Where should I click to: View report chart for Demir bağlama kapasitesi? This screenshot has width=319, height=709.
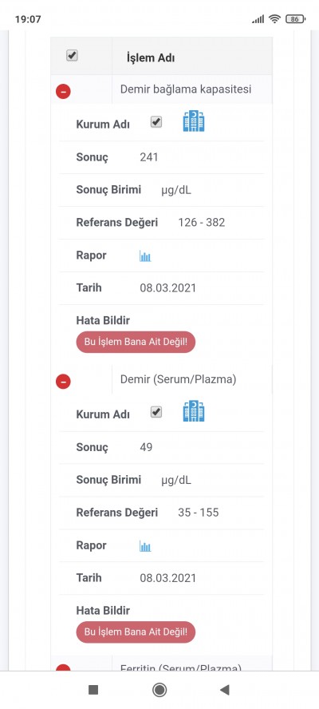point(145,257)
